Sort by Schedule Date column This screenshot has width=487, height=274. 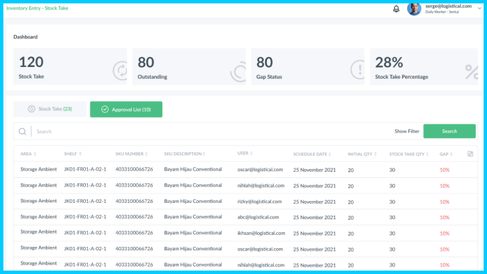click(x=315, y=154)
